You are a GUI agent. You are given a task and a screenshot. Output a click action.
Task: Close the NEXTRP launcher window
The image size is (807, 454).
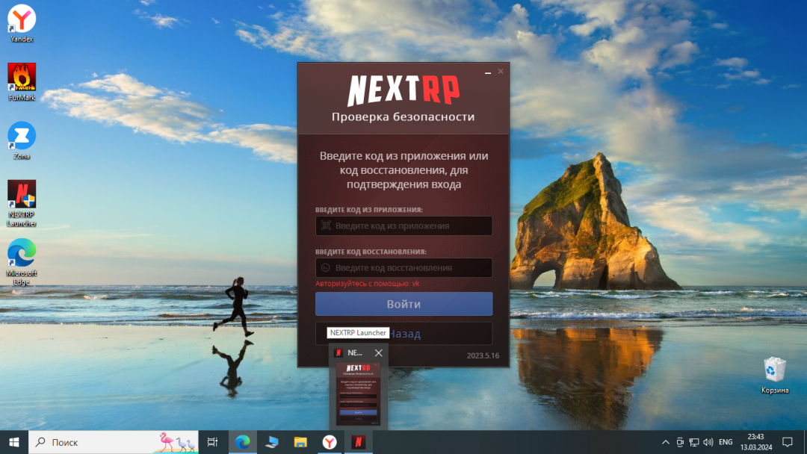click(501, 72)
